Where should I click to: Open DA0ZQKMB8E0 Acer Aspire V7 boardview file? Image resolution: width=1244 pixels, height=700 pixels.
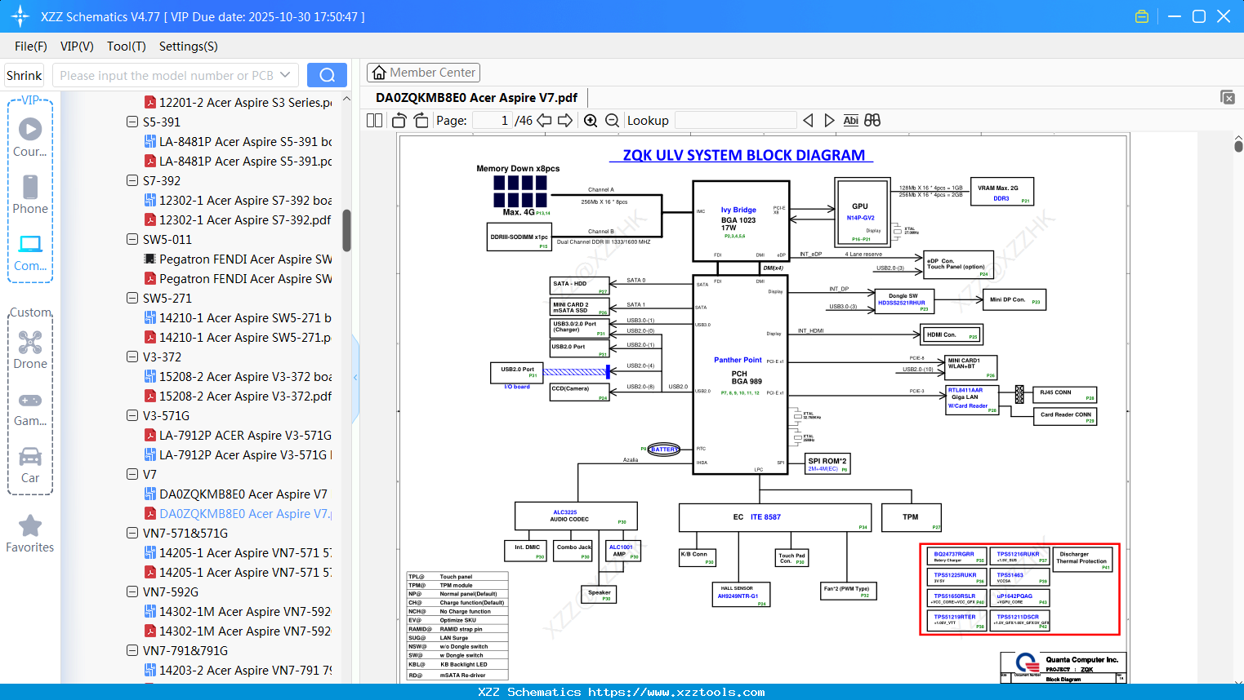click(x=236, y=494)
